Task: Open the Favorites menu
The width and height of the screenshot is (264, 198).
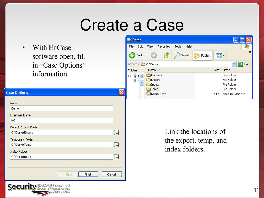Action: (164, 46)
